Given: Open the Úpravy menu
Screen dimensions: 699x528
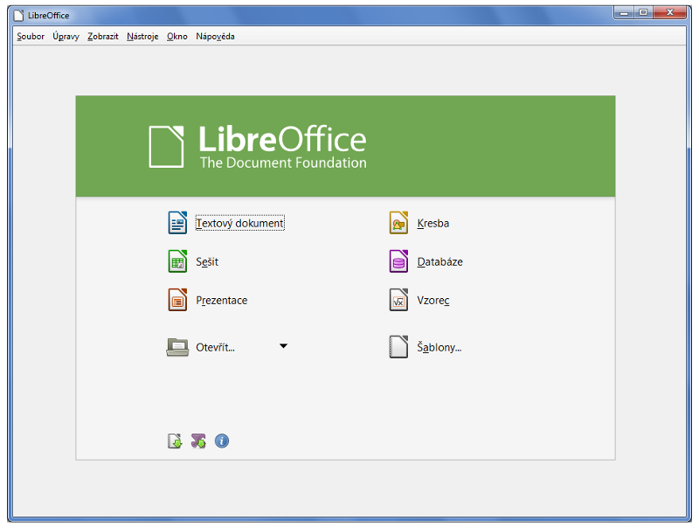Looking at the screenshot, I should (x=66, y=37).
